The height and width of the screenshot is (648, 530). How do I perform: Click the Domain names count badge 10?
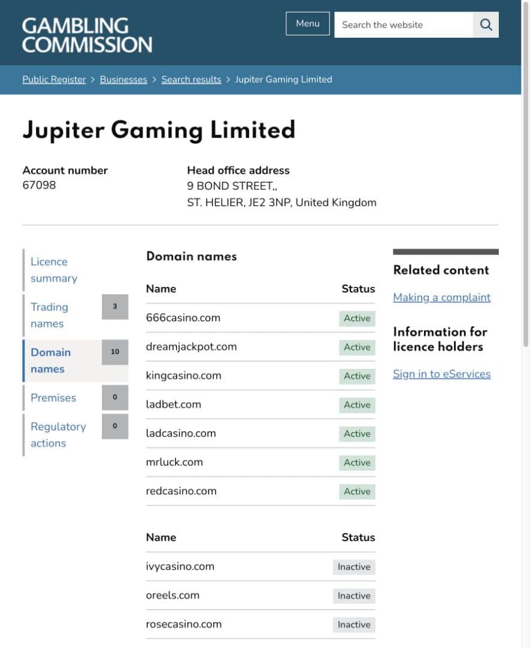115,352
